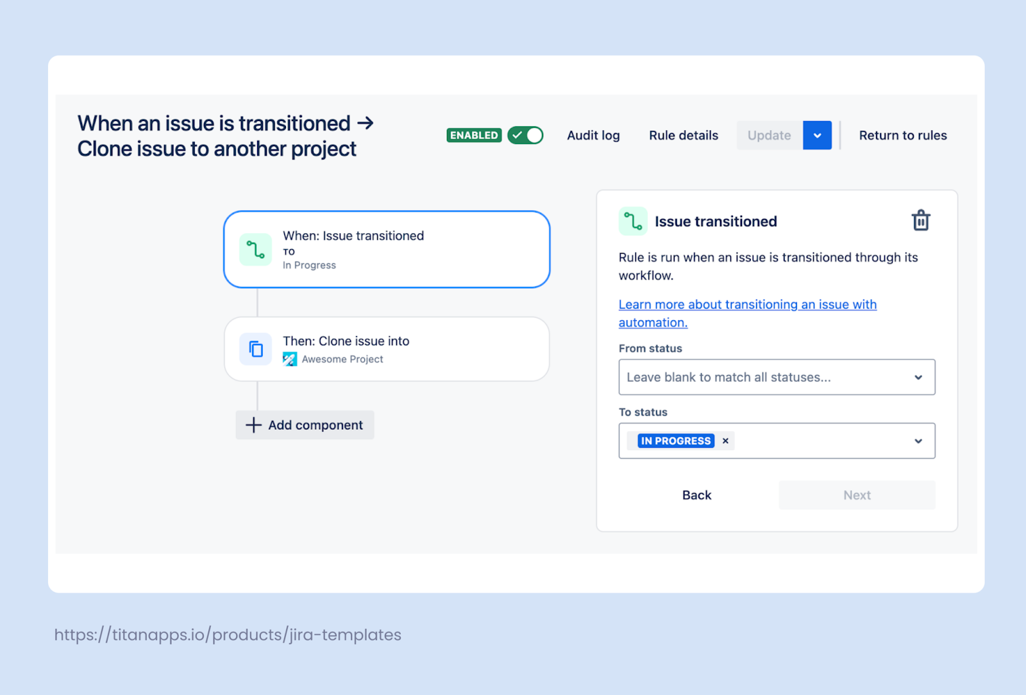This screenshot has height=695, width=1026.
Task: Select the IN PROGRESS status tag
Action: pos(675,441)
